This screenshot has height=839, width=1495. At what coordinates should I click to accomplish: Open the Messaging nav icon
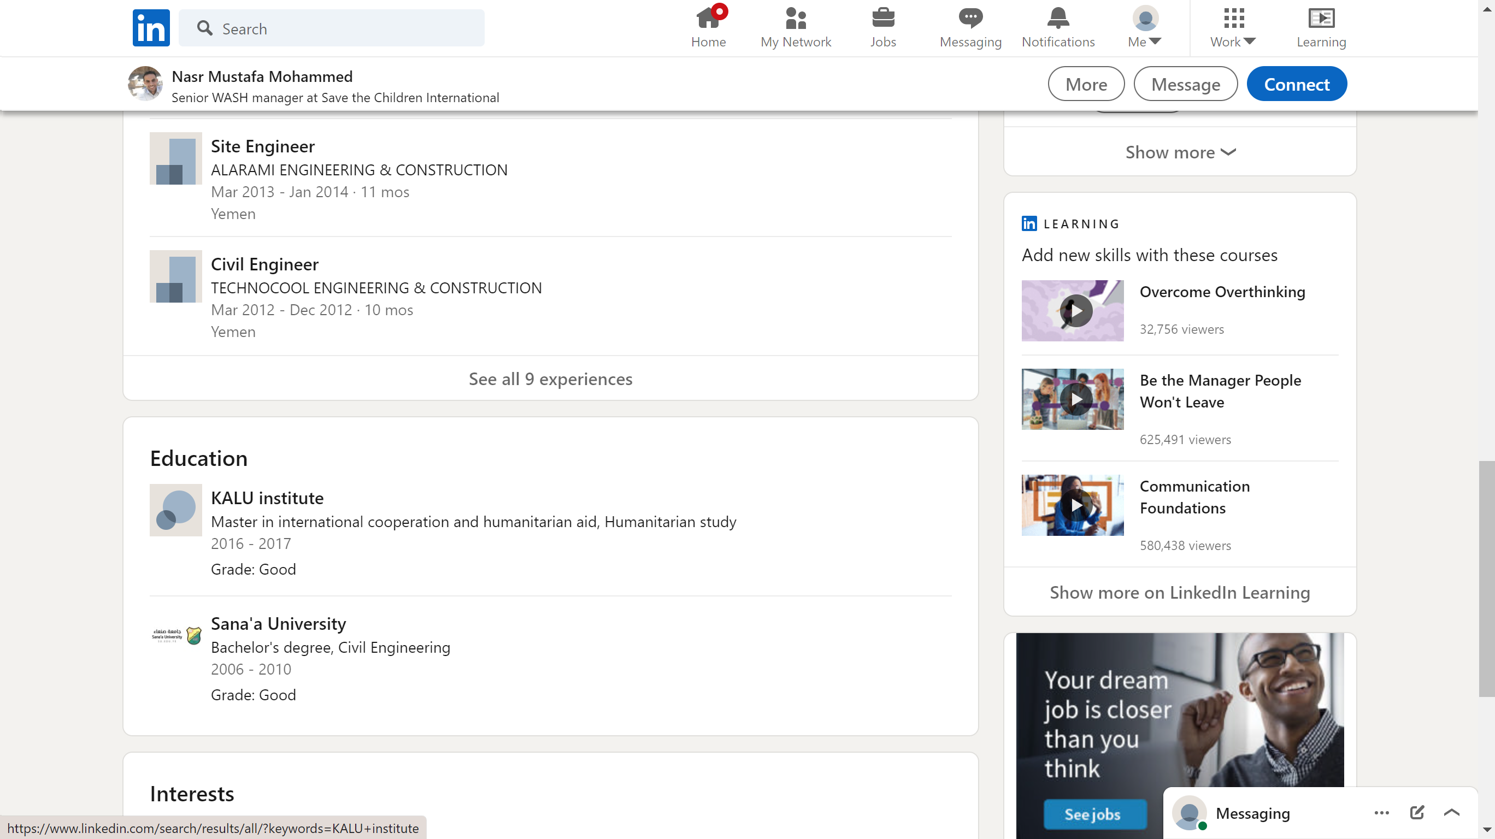(x=970, y=19)
